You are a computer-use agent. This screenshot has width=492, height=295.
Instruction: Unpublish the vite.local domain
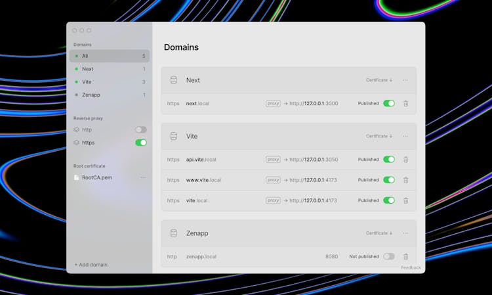point(389,200)
